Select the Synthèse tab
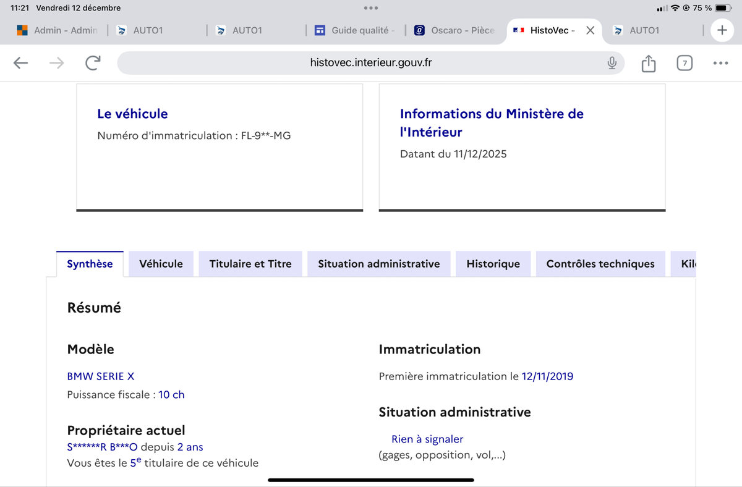 pos(90,264)
